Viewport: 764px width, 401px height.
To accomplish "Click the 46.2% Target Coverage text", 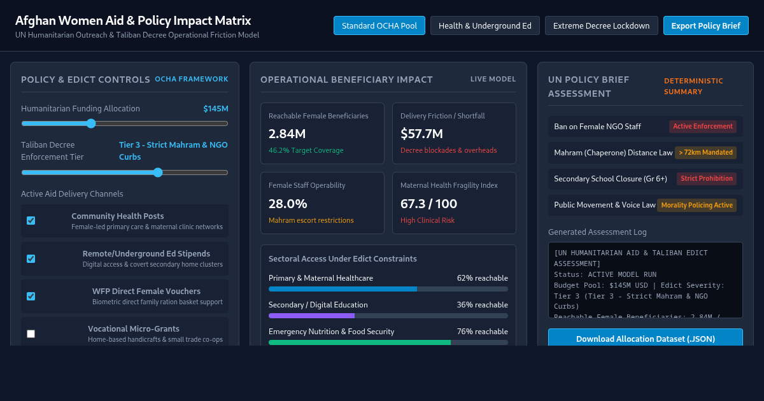I will [x=306, y=150].
